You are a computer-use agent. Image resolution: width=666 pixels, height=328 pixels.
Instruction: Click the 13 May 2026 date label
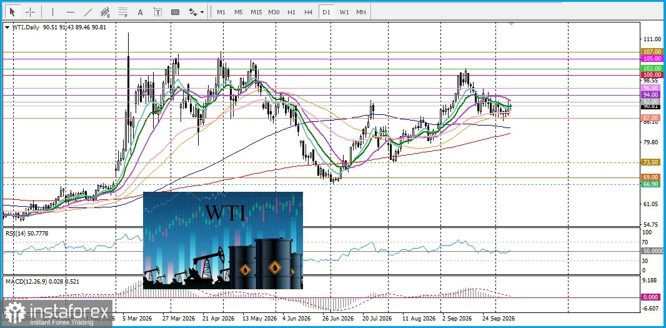pyautogui.click(x=258, y=318)
